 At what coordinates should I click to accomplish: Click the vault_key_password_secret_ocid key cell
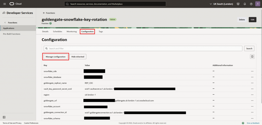point(58,89)
